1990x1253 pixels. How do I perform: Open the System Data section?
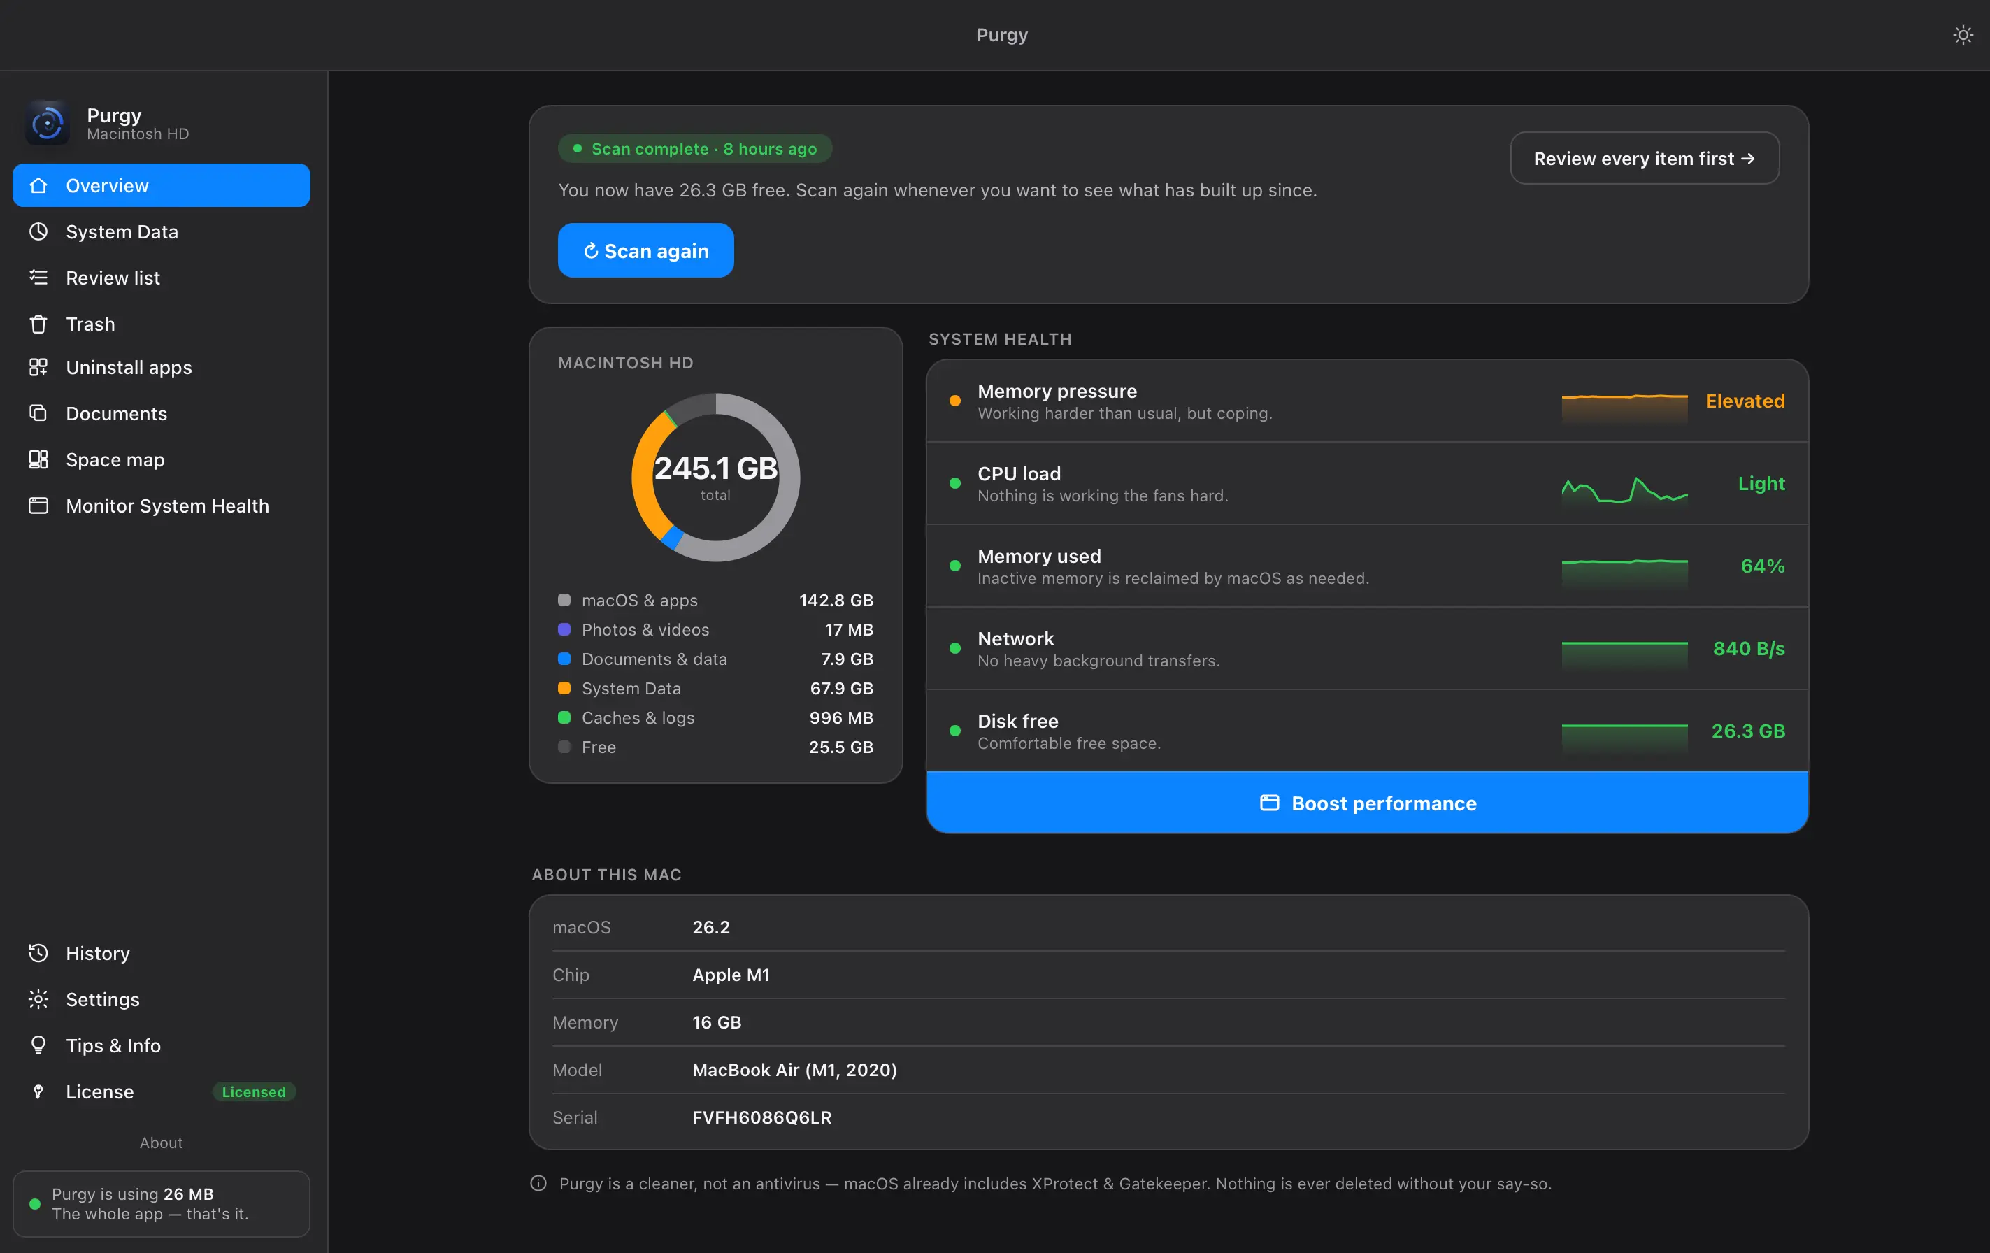[161, 231]
